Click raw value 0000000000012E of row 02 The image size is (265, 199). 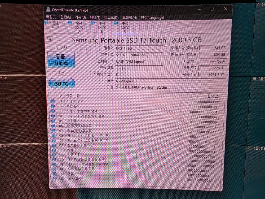(x=204, y=107)
